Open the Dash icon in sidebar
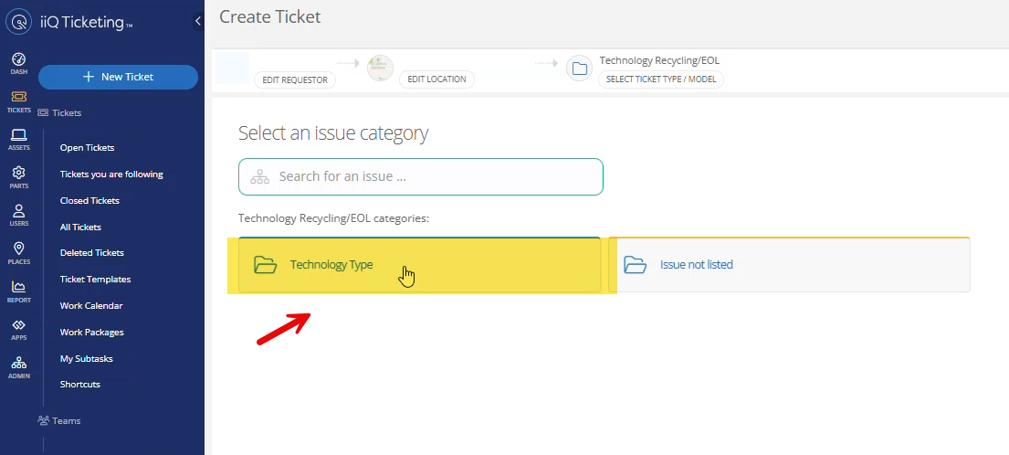The image size is (1009, 455). (18, 62)
